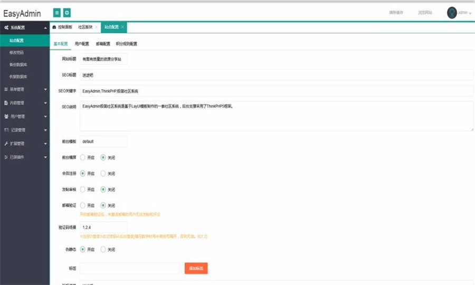Image resolution: width=475 pixels, height=285 pixels.
Task: Close the 社区板块 tab with its X
Action: (x=97, y=27)
